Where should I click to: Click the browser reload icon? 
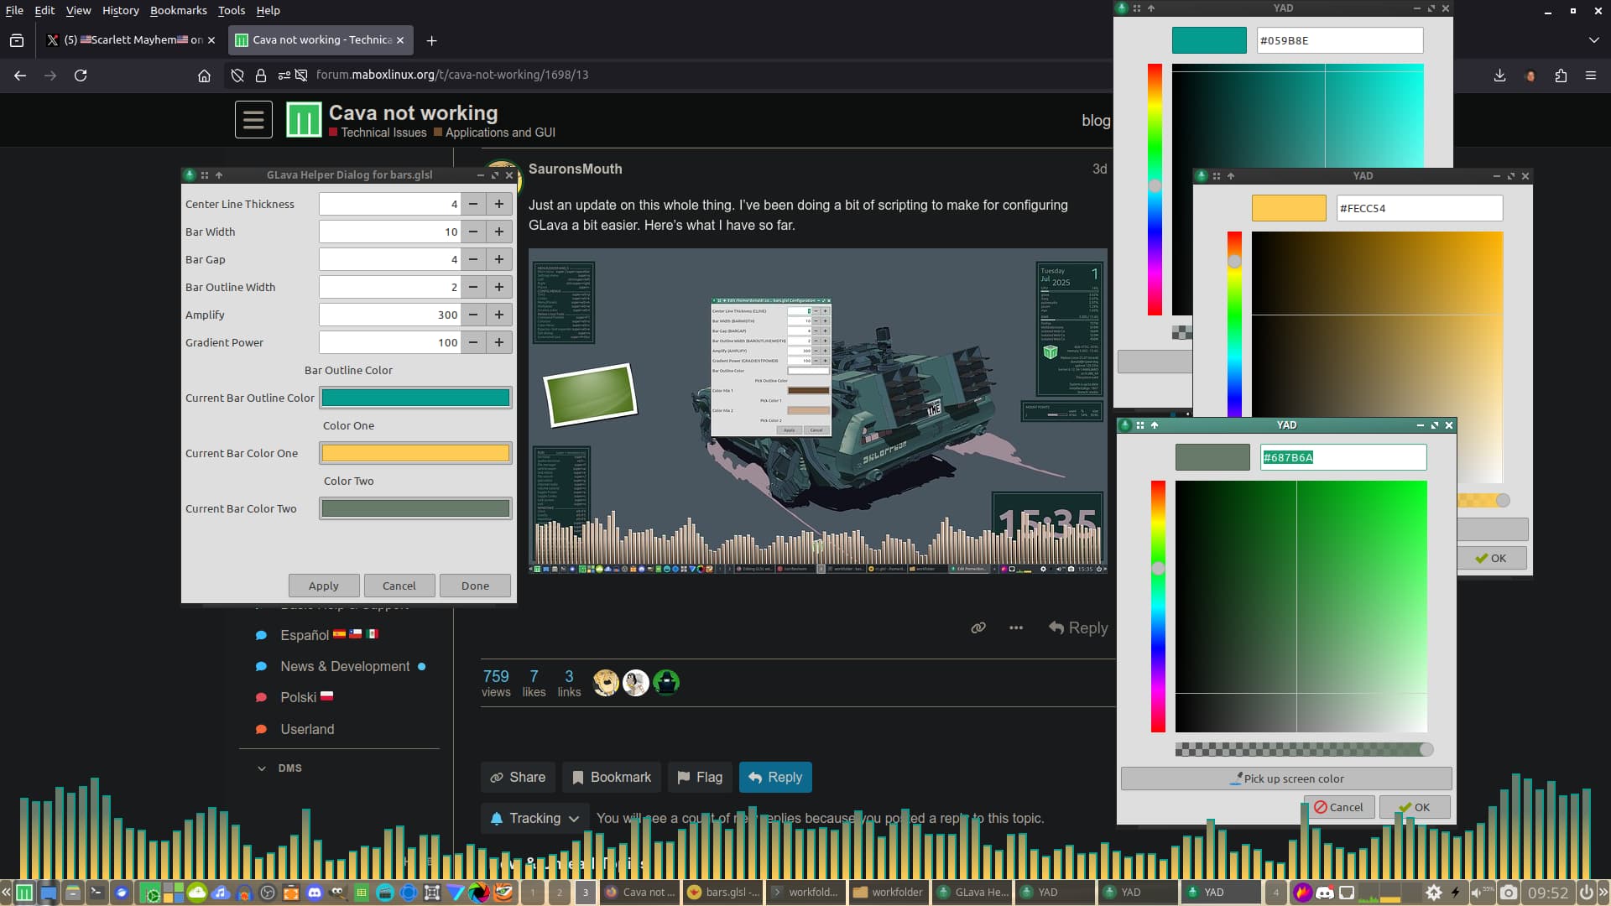click(x=81, y=75)
